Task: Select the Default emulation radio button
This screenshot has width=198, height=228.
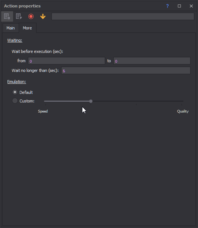Action: (15, 92)
